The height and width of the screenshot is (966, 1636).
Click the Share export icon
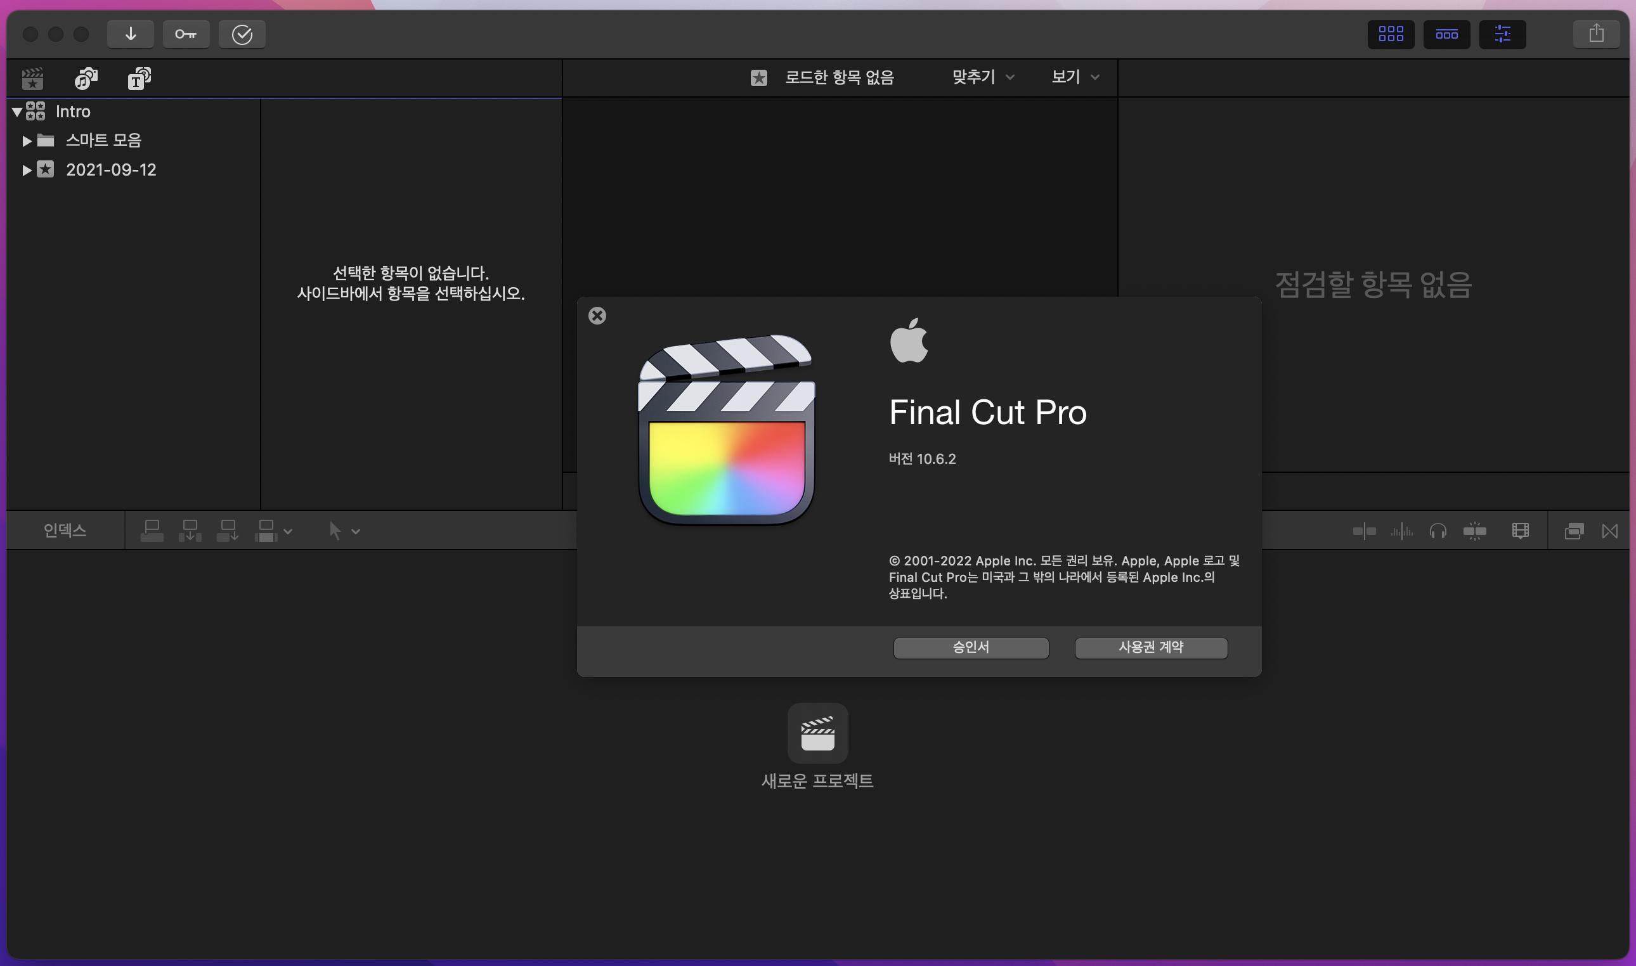[x=1595, y=34]
